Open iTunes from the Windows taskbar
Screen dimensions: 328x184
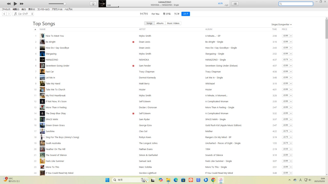click(221, 180)
